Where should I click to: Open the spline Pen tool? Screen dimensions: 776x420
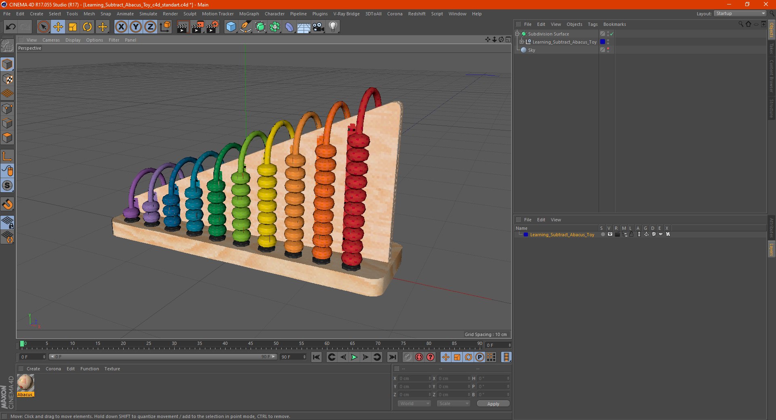245,27
